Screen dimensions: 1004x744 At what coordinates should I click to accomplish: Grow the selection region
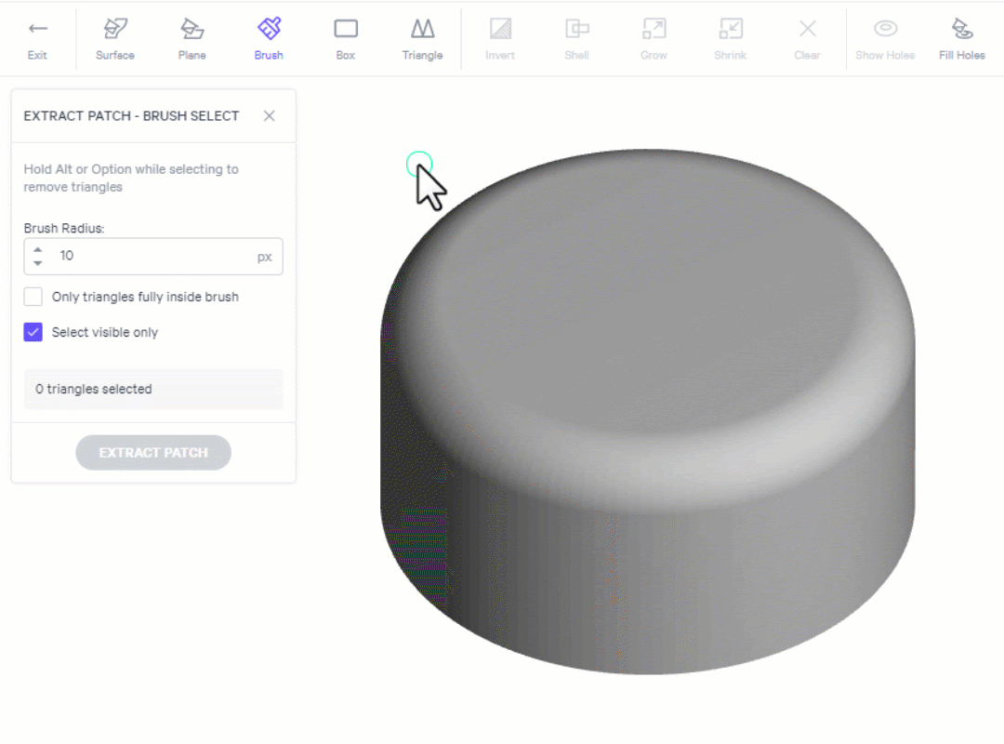point(654,30)
